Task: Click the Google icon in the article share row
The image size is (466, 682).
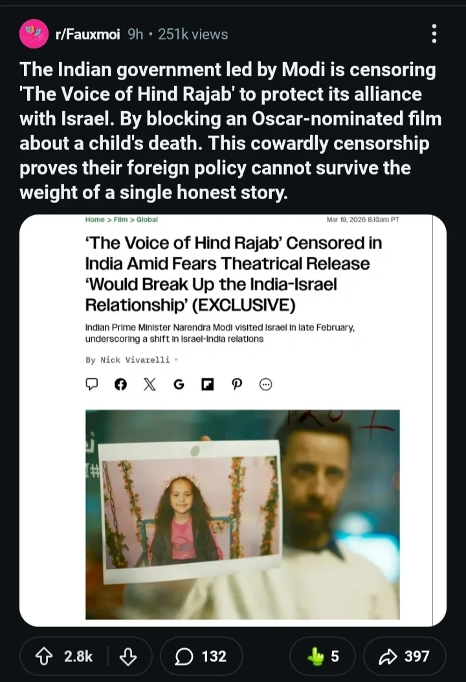Action: click(179, 385)
